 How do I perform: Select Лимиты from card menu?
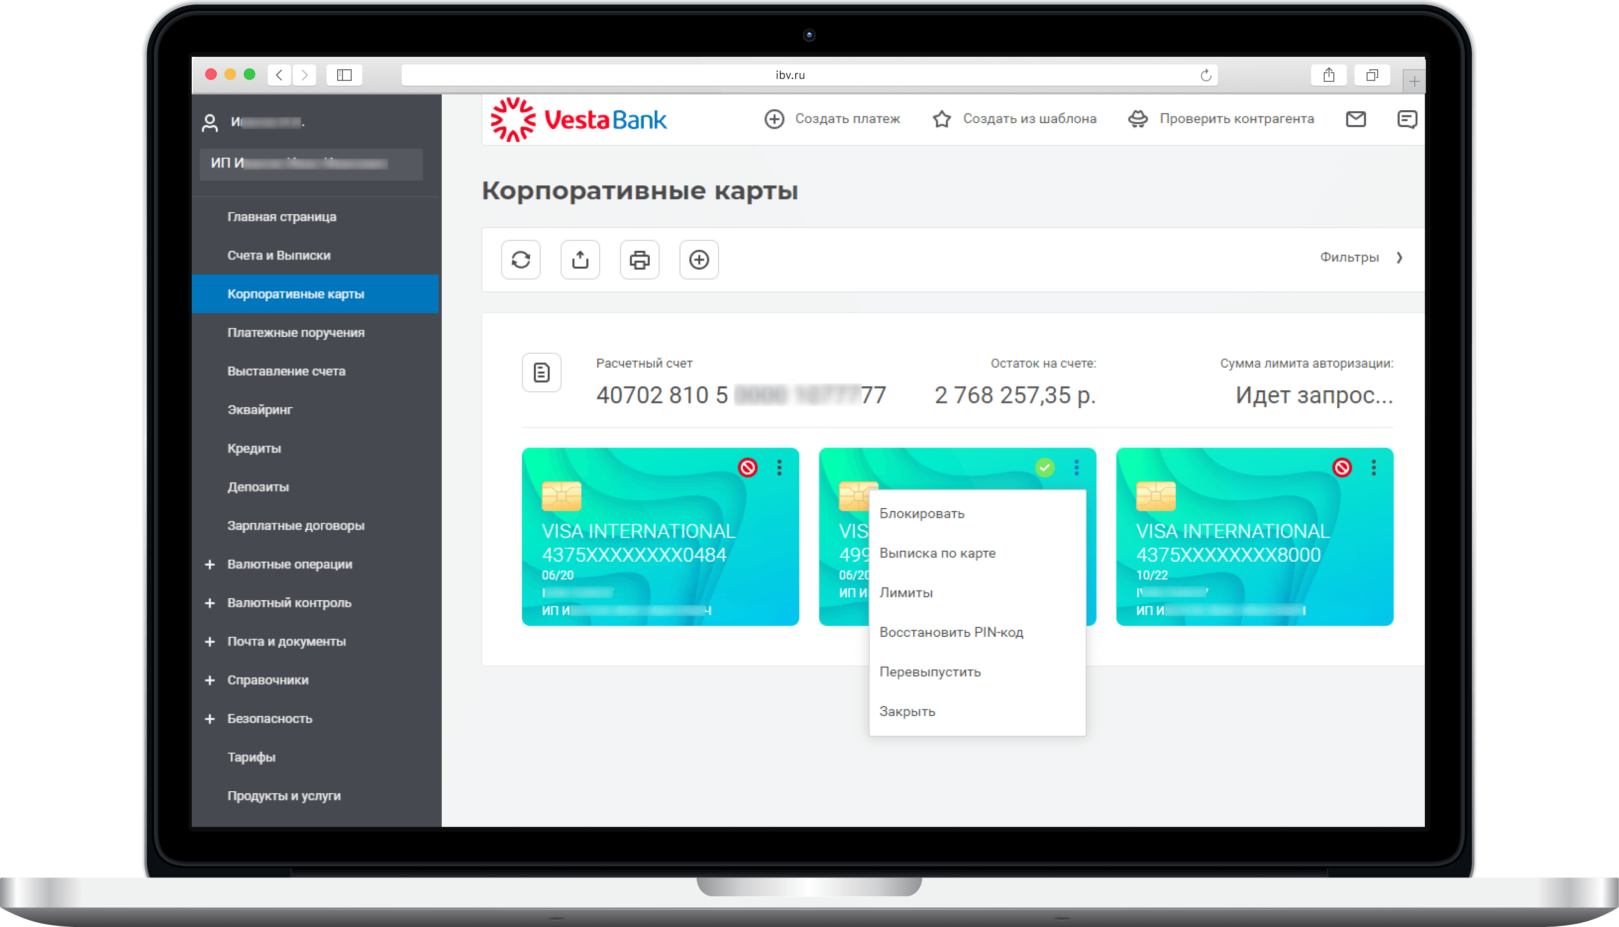[x=977, y=593]
